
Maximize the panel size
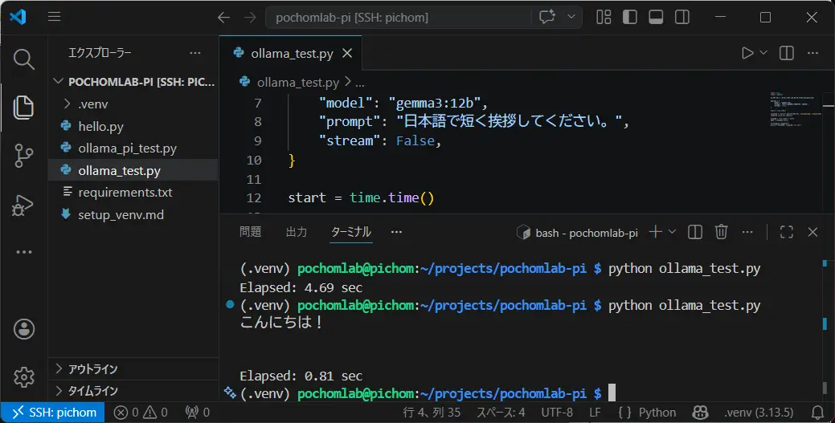787,231
